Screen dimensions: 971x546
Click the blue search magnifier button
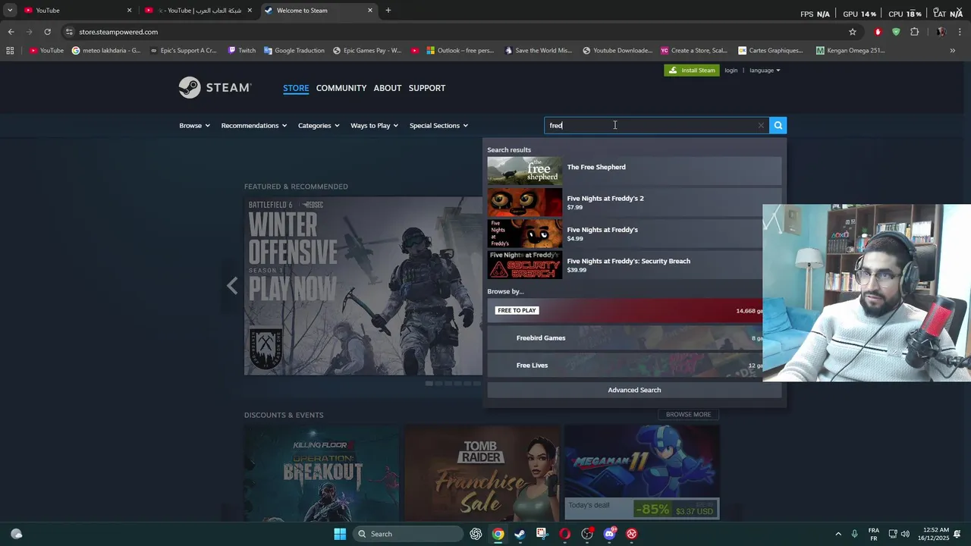pos(778,125)
